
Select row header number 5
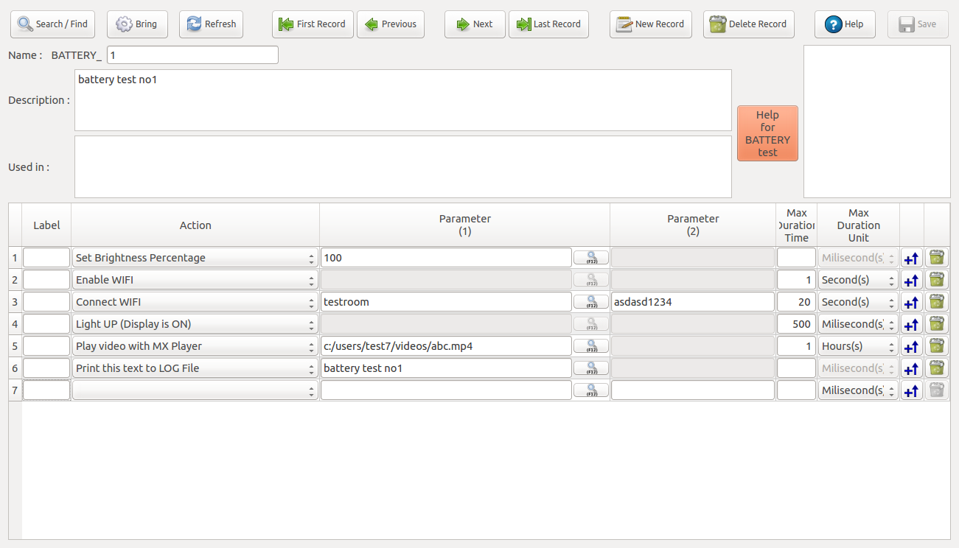click(x=15, y=346)
